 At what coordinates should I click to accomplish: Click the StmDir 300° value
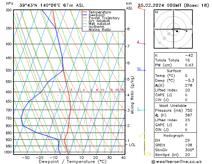[189, 150]
